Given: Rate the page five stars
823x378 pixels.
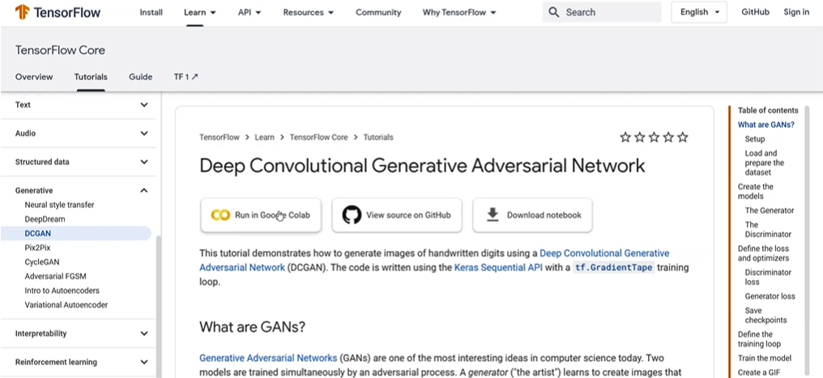Looking at the screenshot, I should [x=682, y=138].
